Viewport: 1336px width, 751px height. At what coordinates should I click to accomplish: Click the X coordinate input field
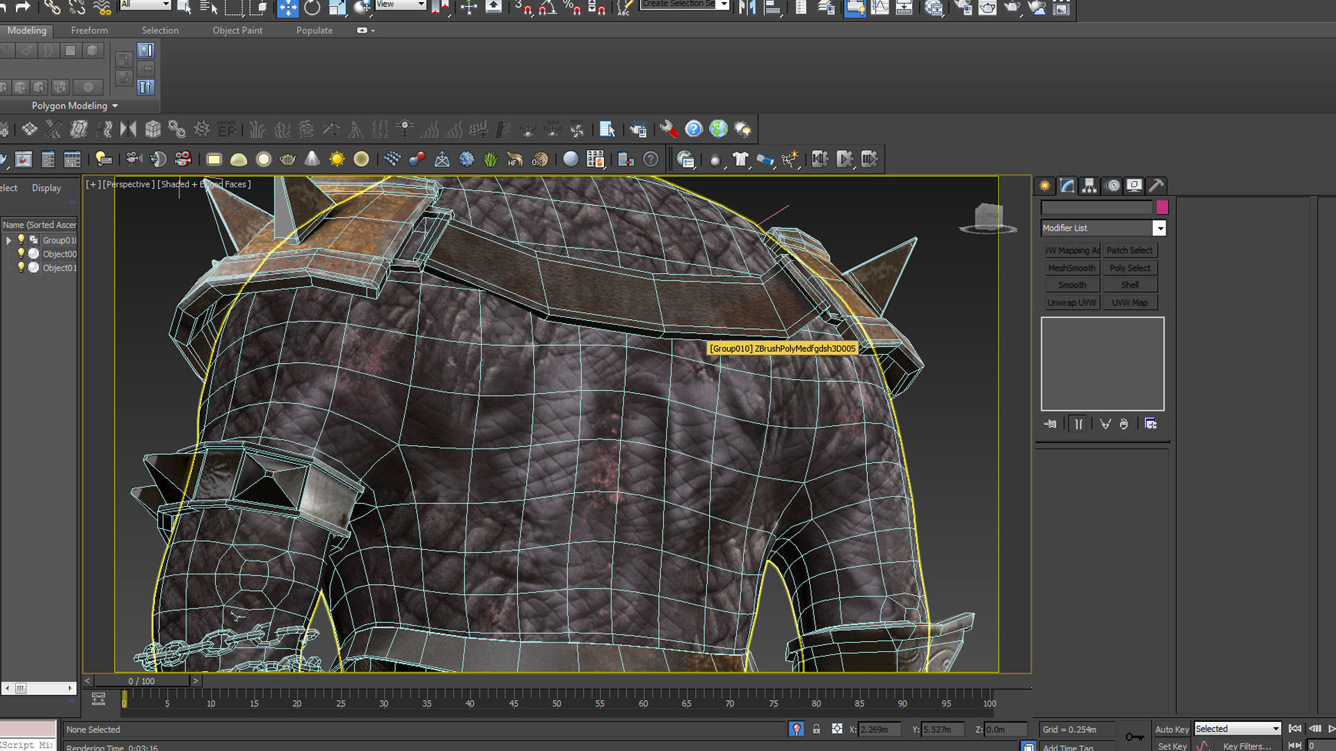[879, 729]
